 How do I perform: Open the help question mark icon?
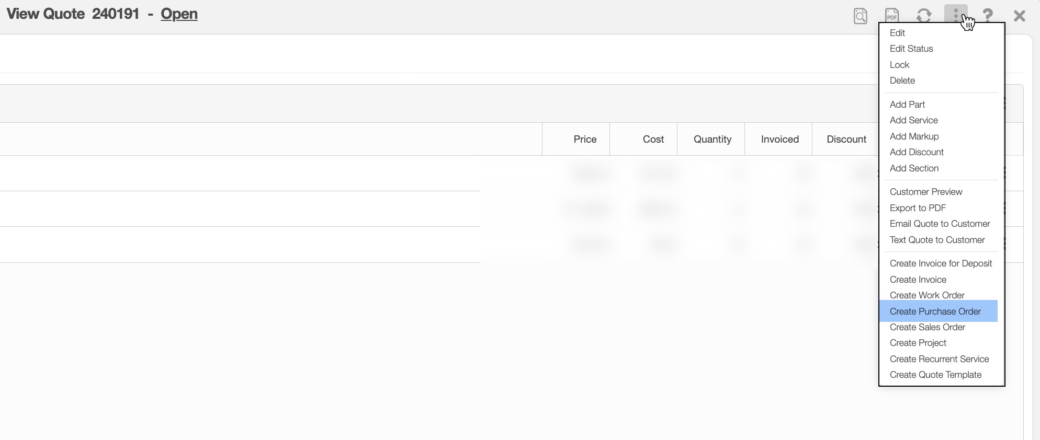[987, 15]
